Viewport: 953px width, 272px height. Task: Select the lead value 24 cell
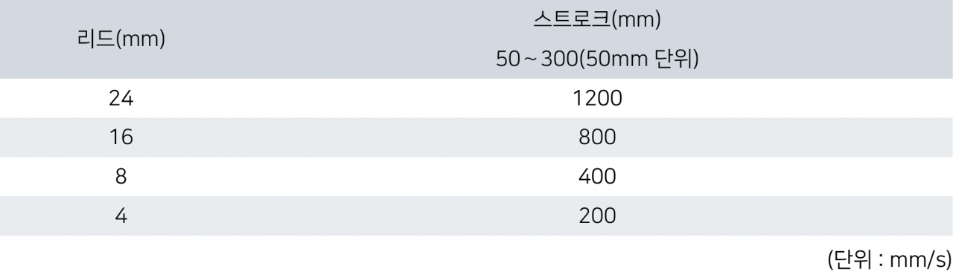tap(121, 98)
